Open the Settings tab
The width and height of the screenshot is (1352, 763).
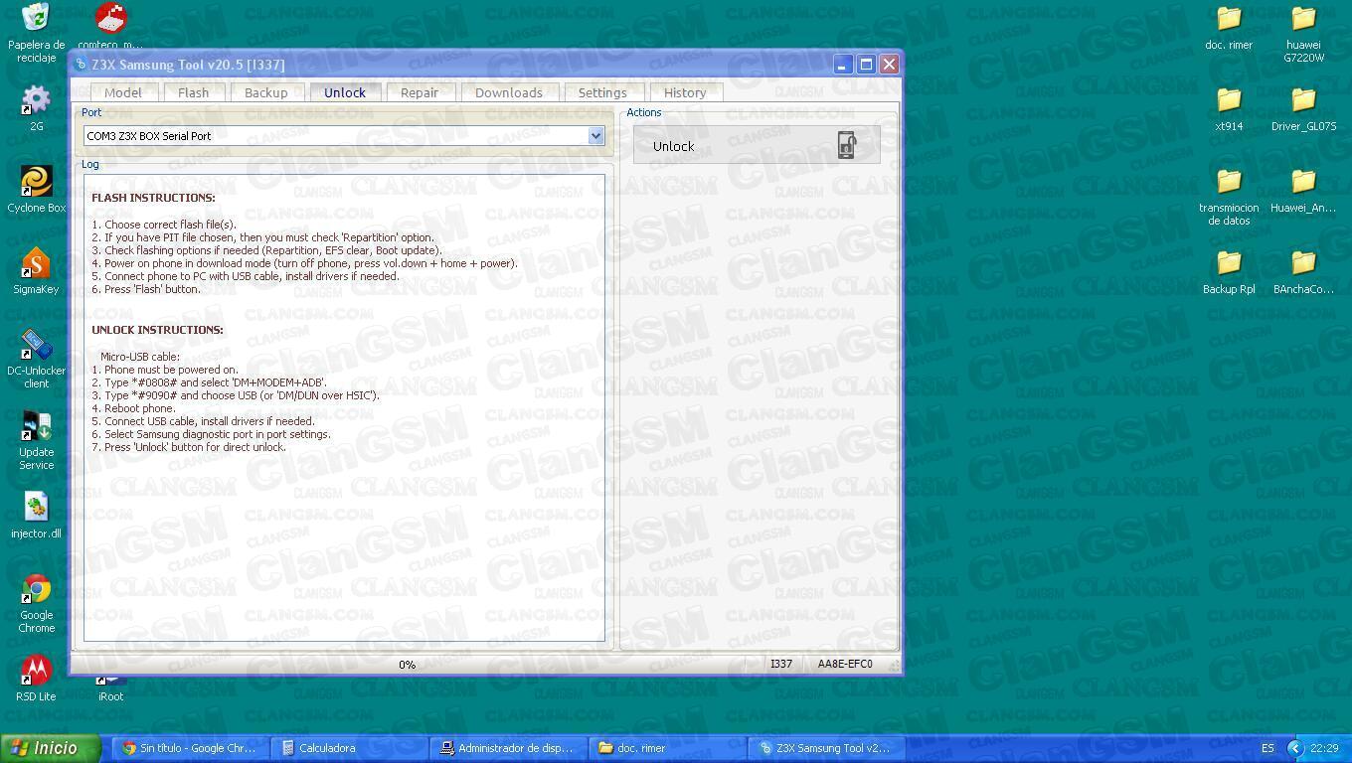tap(602, 92)
